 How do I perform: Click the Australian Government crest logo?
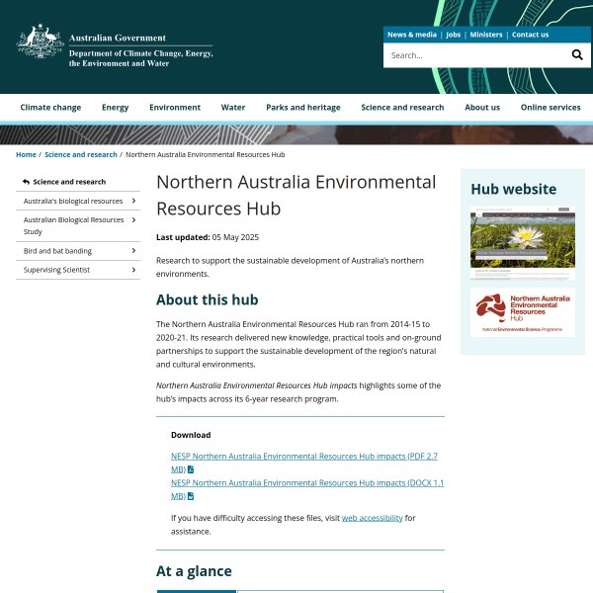click(40, 42)
